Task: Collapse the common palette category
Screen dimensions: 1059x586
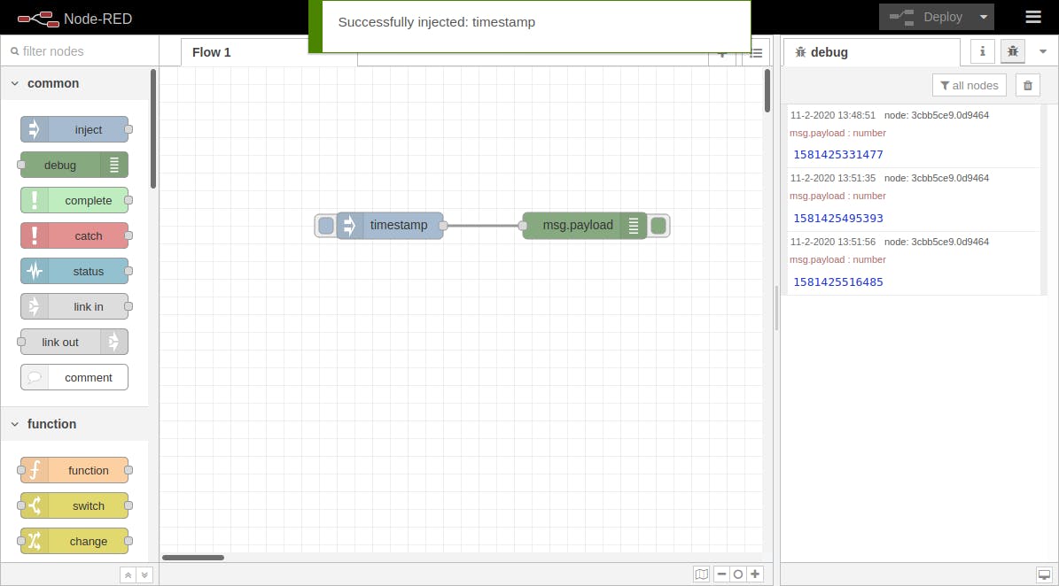Action: pos(74,83)
